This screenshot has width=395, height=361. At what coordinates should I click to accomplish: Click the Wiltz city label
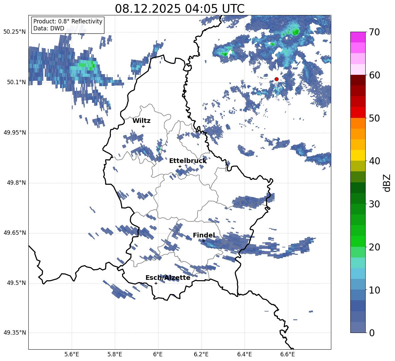click(141, 121)
